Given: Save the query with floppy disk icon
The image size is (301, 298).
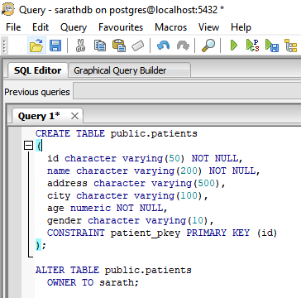Looking at the screenshot, I should point(55,46).
